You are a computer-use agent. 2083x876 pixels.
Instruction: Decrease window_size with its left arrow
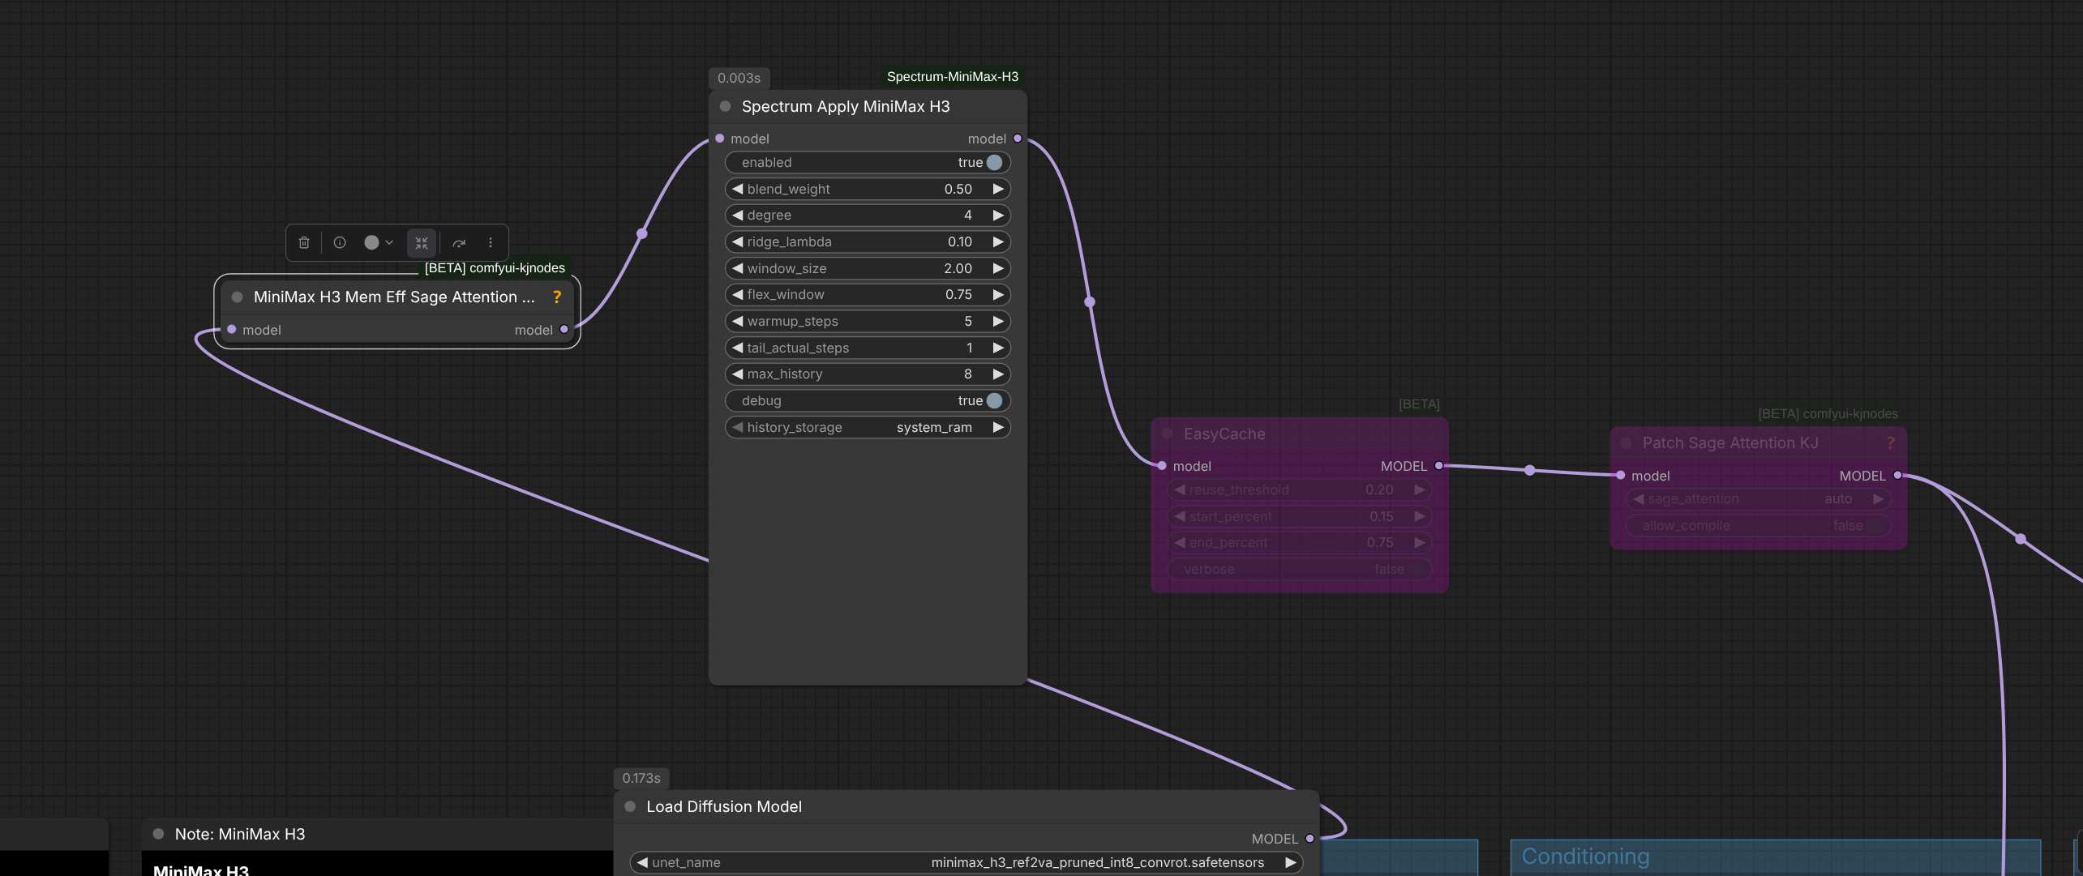click(737, 268)
